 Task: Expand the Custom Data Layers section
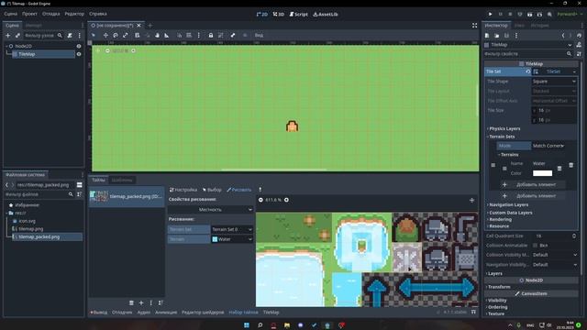pyautogui.click(x=510, y=213)
